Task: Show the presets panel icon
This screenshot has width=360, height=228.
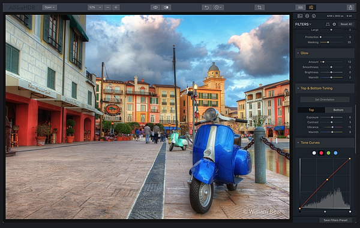Action: [301, 7]
